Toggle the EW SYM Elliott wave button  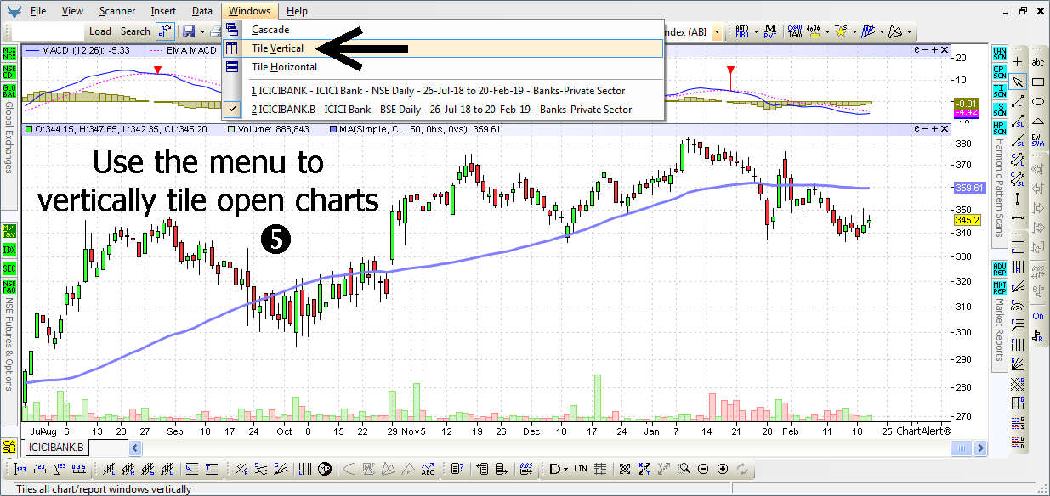tap(1038, 140)
